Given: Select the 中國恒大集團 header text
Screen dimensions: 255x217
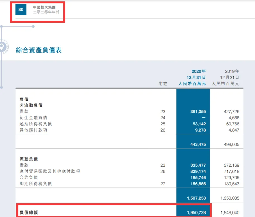Looking at the screenshot, I should (x=44, y=7).
